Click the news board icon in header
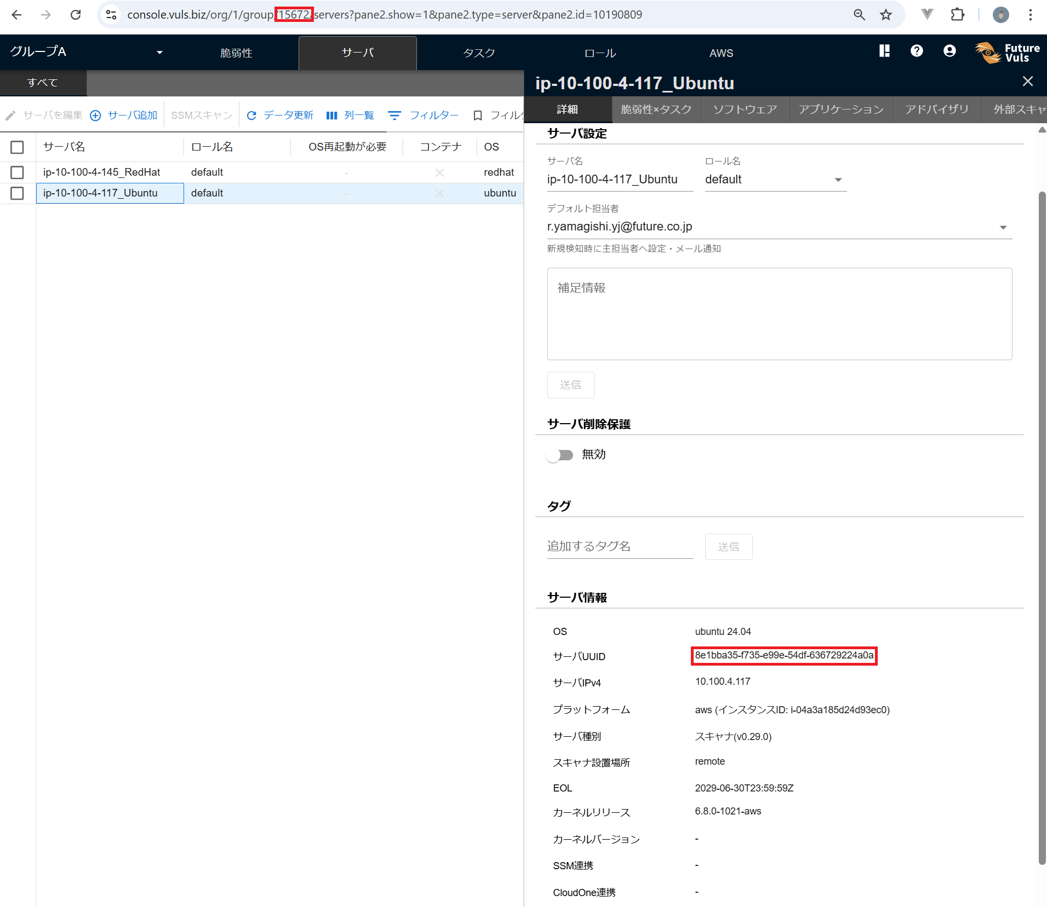This screenshot has width=1047, height=907. point(884,51)
